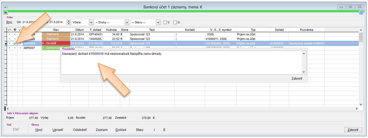Viewport: 368px width, 138px height.
Task: Click the application logo in title bar
Action: pyautogui.click(x=6, y=7)
